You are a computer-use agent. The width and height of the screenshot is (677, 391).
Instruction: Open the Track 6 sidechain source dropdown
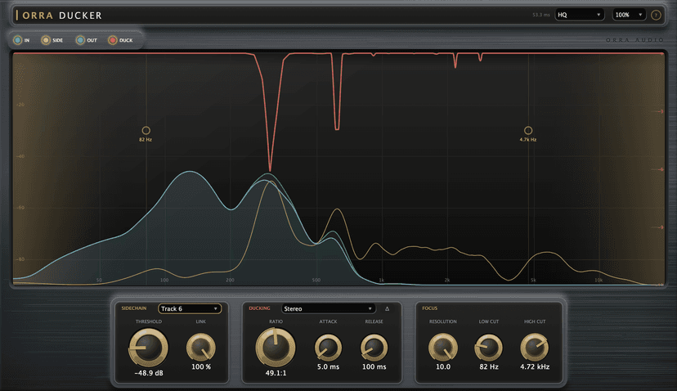click(x=190, y=308)
